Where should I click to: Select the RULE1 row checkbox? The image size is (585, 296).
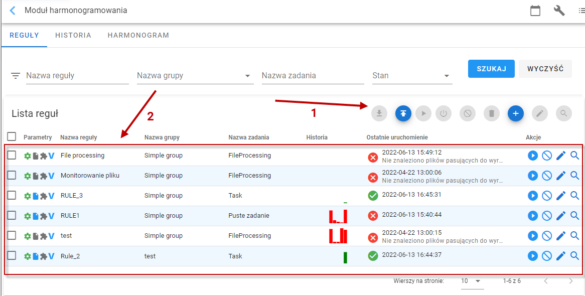pyautogui.click(x=12, y=215)
